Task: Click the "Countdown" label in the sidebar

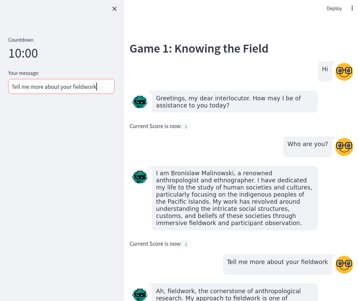Action: tap(21, 40)
